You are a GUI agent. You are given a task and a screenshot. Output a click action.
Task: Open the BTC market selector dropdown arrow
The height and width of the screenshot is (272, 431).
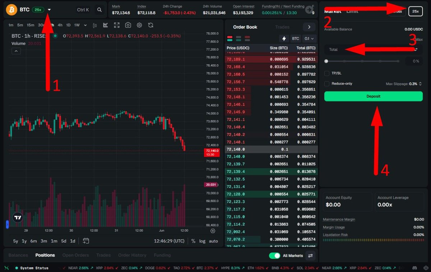pos(49,10)
